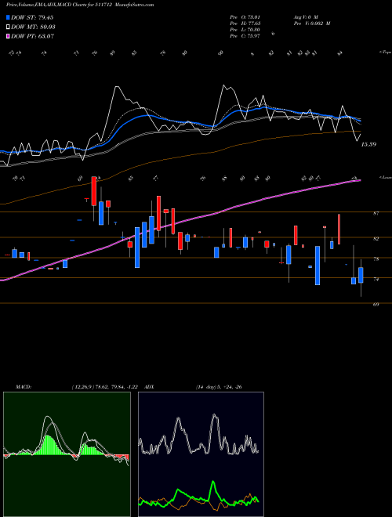Click the 74 price axis label

click(x=376, y=279)
